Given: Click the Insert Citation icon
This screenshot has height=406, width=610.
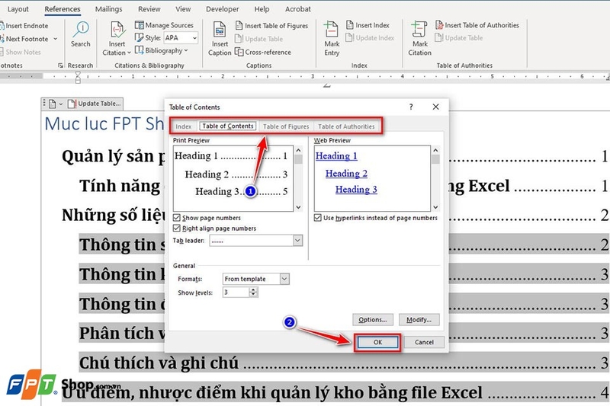Looking at the screenshot, I should [117, 30].
